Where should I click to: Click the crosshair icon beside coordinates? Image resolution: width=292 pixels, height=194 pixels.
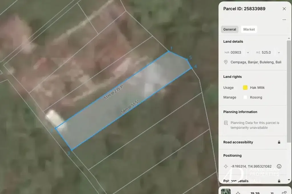[226, 166]
